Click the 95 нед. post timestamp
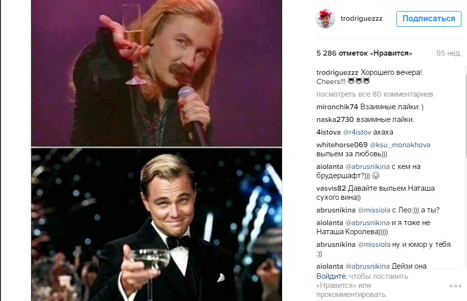The width and height of the screenshot is (467, 301). 448,53
